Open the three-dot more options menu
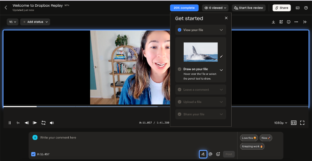This screenshot has height=161, width=312. tap(296, 22)
